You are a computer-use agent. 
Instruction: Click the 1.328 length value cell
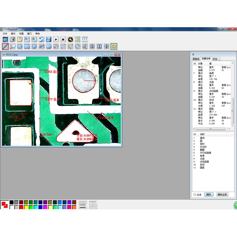coord(212,106)
